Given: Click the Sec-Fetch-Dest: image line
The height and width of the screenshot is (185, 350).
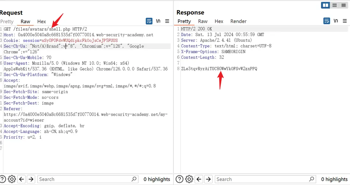Looking at the screenshot, I should [29, 103].
